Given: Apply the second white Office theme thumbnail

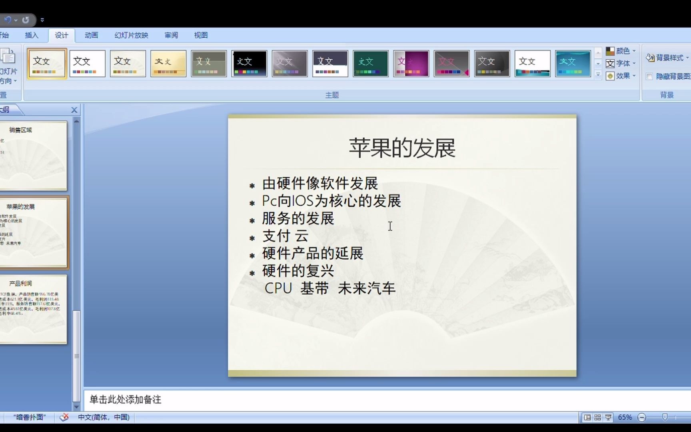Looking at the screenshot, I should pyautogui.click(x=87, y=63).
